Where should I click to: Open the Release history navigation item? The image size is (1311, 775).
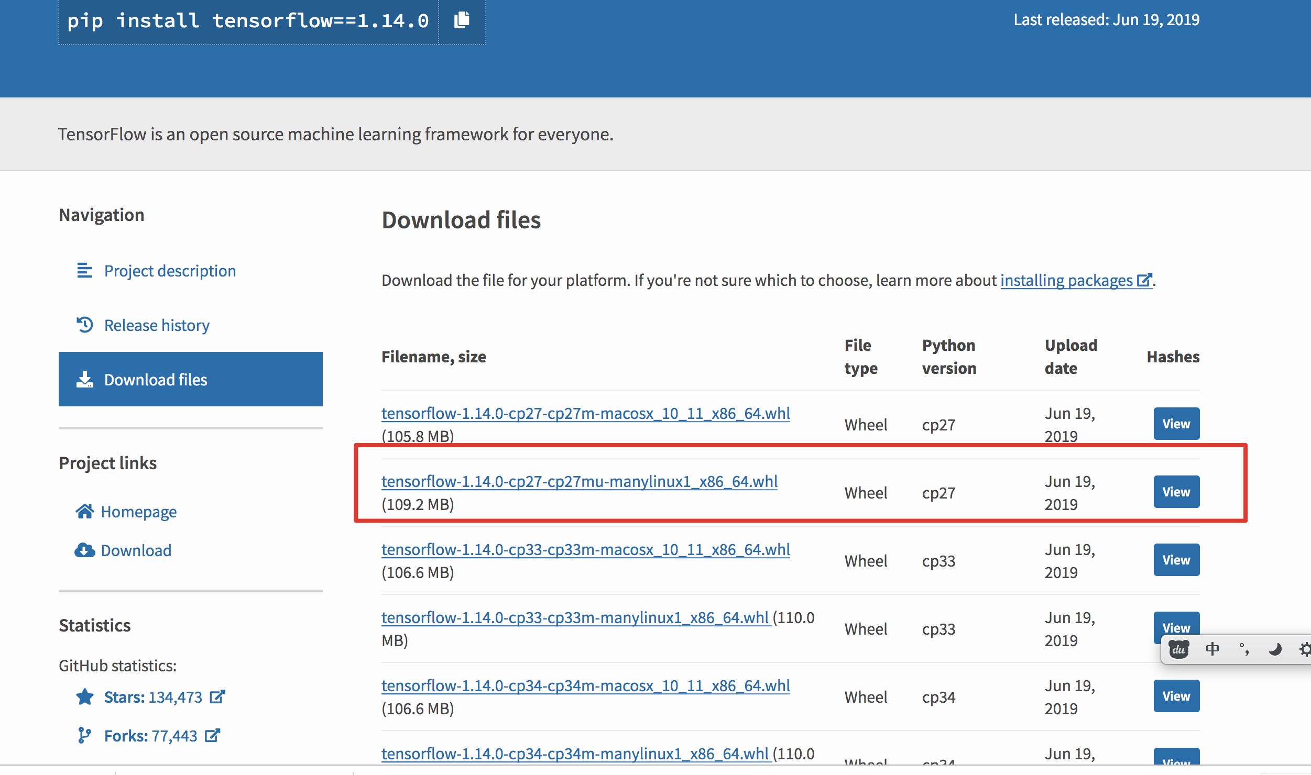point(157,325)
